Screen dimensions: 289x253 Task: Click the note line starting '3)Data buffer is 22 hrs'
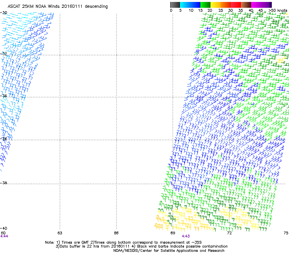tap(141, 246)
